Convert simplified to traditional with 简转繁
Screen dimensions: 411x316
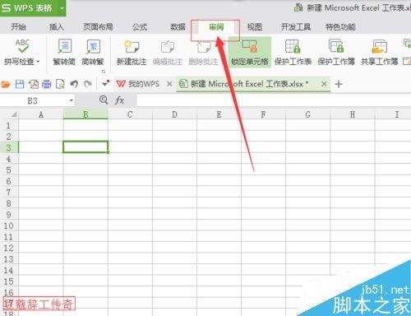point(93,52)
